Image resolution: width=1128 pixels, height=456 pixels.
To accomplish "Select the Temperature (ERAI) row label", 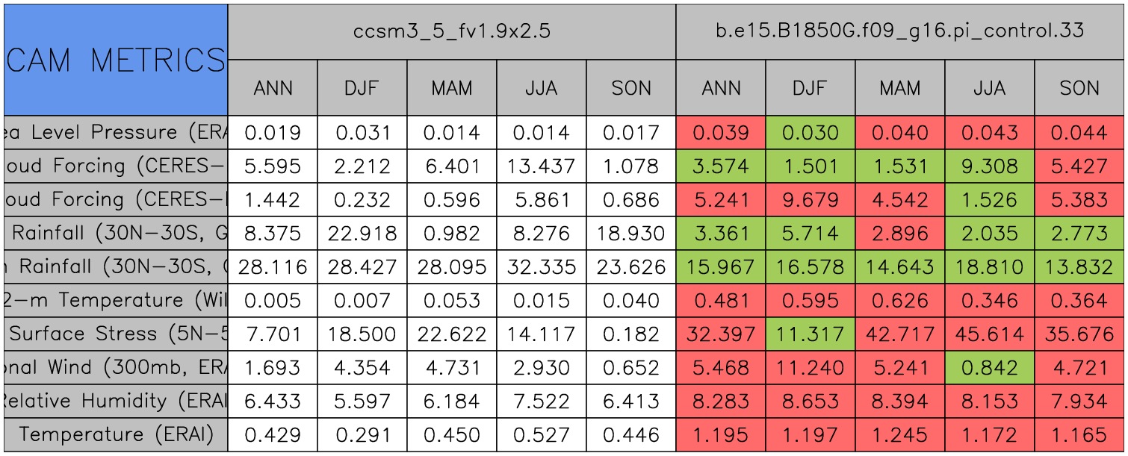I will point(116,435).
